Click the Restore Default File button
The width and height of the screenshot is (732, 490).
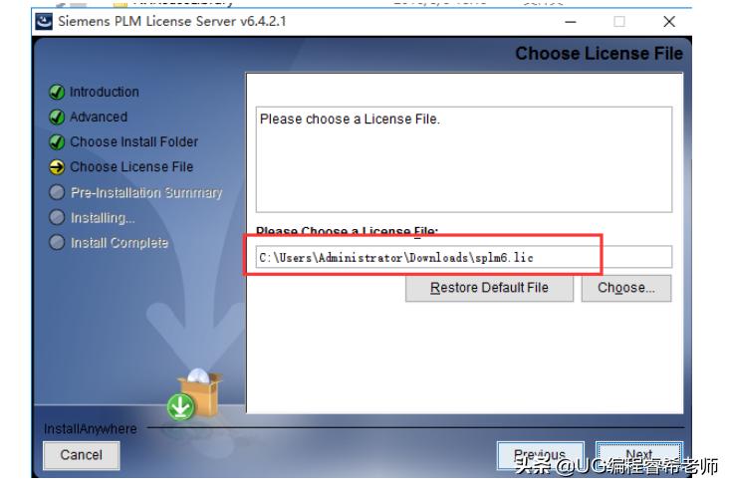point(489,288)
